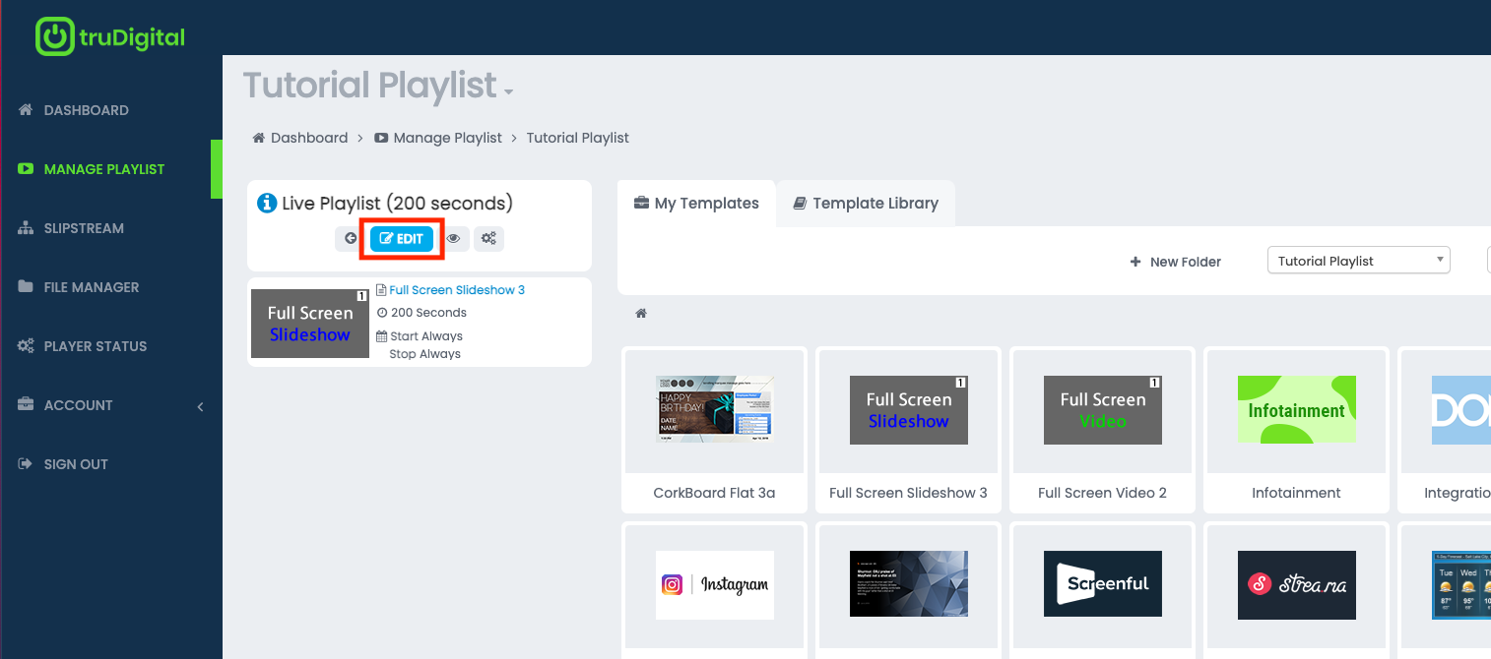Switch to the Template Library tab
This screenshot has width=1491, height=659.
866,204
